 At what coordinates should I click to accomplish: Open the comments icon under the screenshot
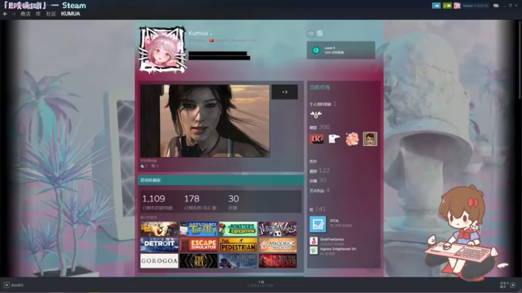pos(153,166)
